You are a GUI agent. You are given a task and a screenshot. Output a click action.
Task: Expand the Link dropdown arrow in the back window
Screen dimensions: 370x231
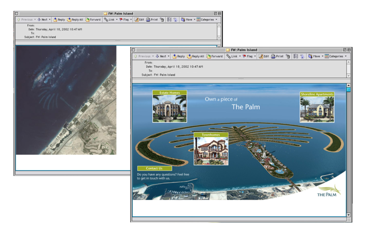click(117, 20)
